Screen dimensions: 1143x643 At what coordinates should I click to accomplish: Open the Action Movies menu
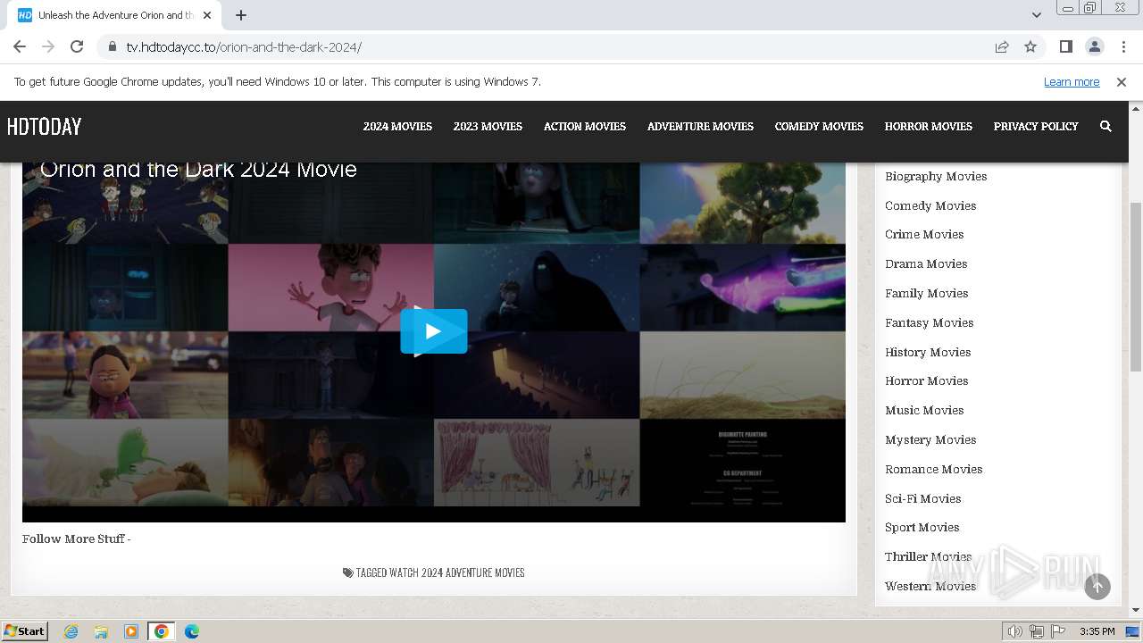585,127
